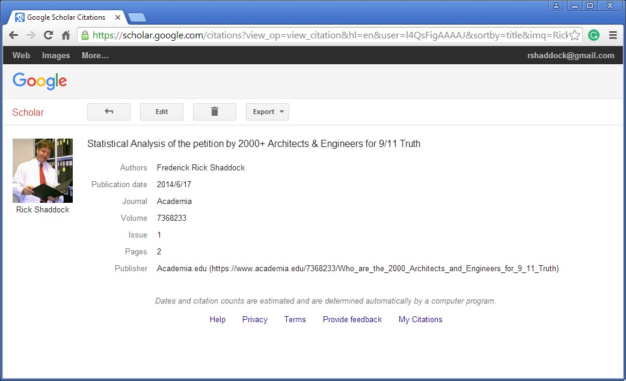Open the More... menu
The image size is (626, 381).
point(95,55)
